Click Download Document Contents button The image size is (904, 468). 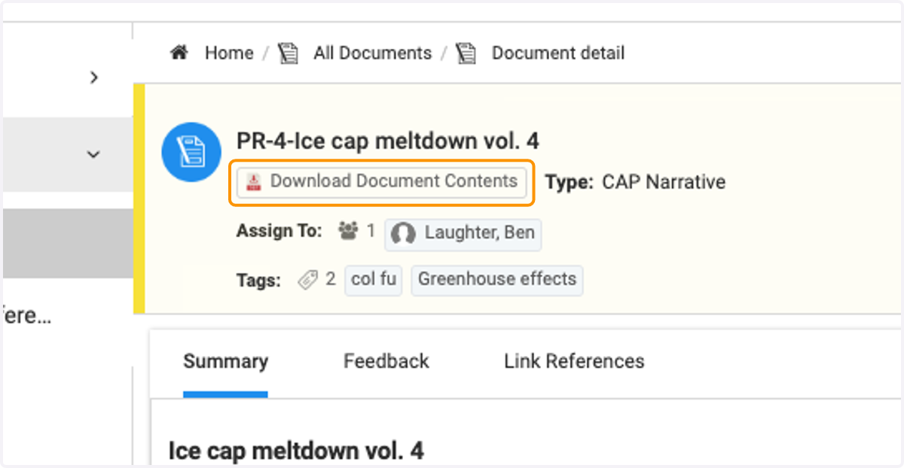tap(381, 181)
